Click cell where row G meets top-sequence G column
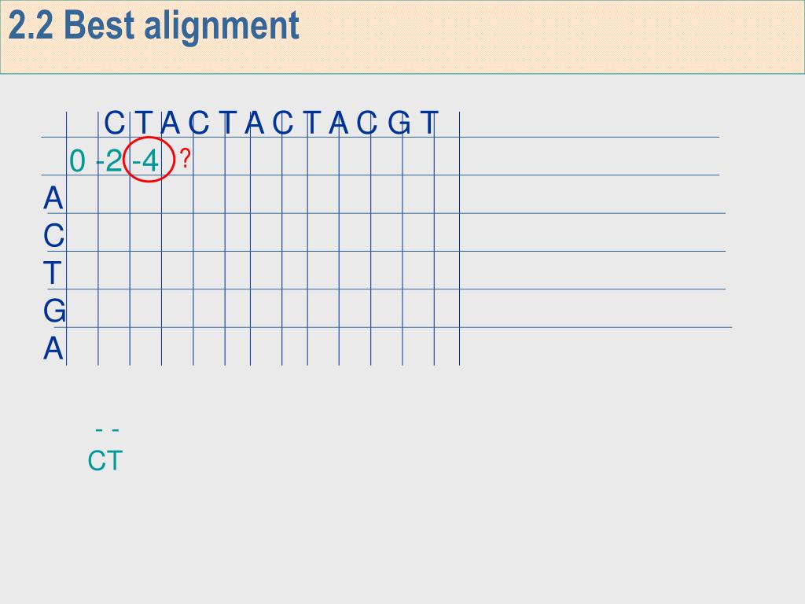Viewport: 805px width, 604px height. (x=418, y=308)
